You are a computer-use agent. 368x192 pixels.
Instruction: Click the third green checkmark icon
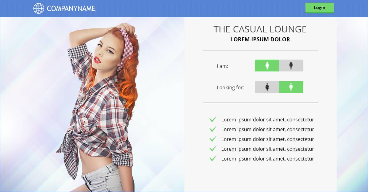point(213,139)
